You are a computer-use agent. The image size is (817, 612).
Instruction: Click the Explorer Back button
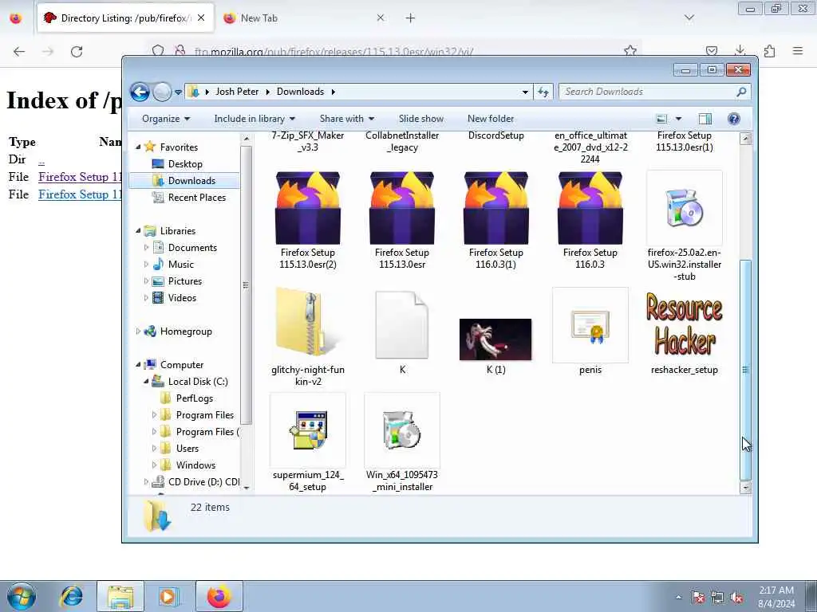pos(140,92)
